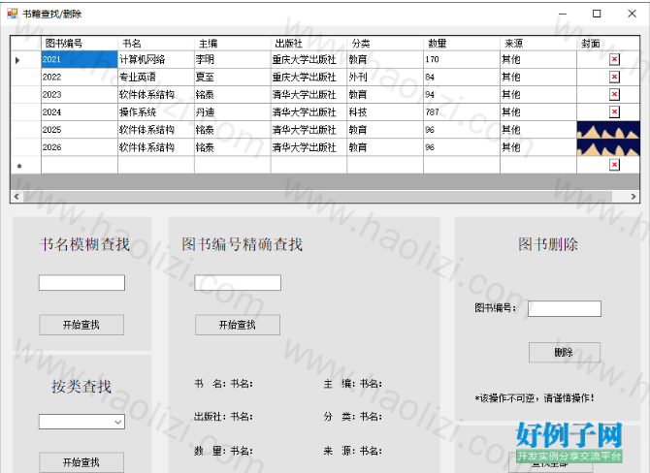The image size is (650, 473).
Task: Select the quantity cell 787
Action: (462, 111)
